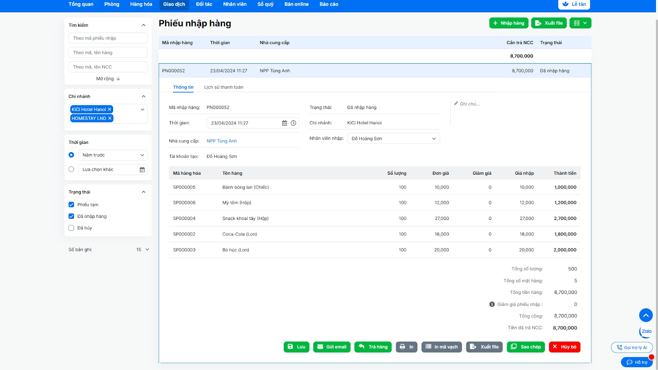Click the In mã vạch button
The height and width of the screenshot is (370, 658).
tap(442, 347)
